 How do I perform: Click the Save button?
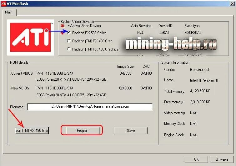[x=131, y=130]
